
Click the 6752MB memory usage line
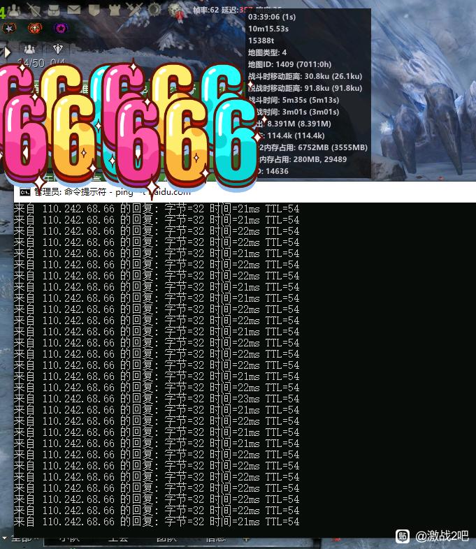click(x=313, y=148)
